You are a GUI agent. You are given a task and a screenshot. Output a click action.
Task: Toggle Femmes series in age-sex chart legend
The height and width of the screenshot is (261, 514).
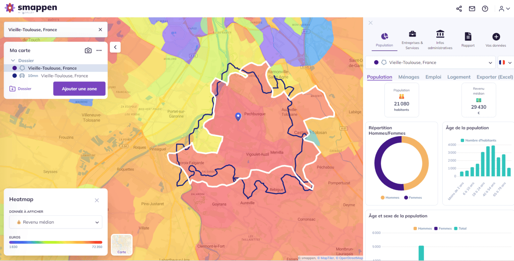443,229
